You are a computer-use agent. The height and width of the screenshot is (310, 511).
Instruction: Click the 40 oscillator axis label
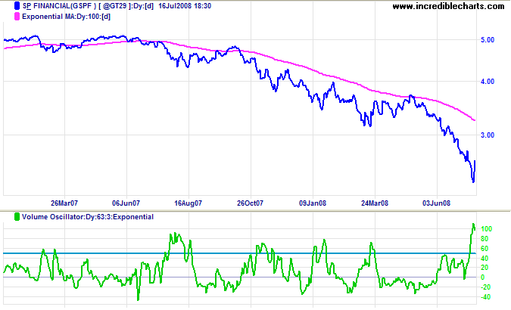click(485, 259)
